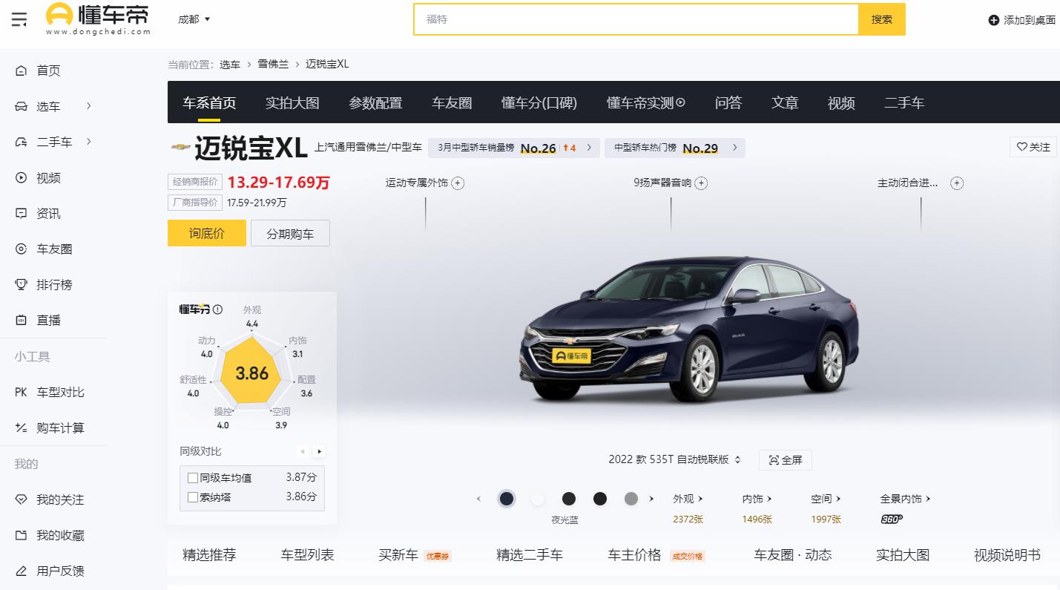Select the 夜光蓝 dark blue color swatch
1060x590 pixels.
(507, 499)
